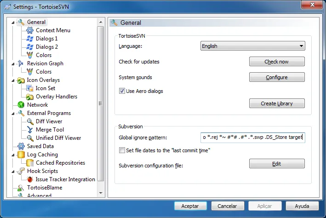Collapse the Hook Scripts tree node
Image resolution: width=326 pixels, height=218 pixels.
click(13, 172)
